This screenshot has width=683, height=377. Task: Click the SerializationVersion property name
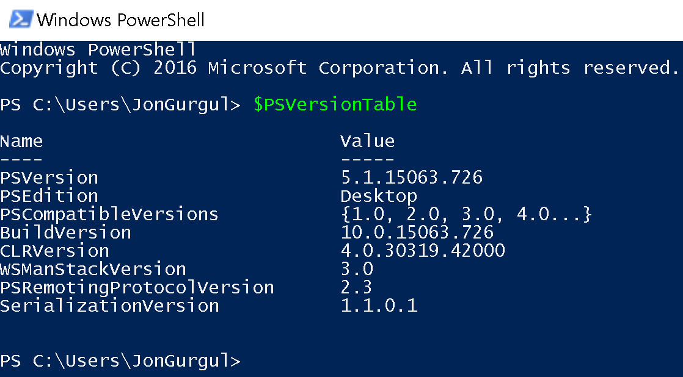pyautogui.click(x=109, y=305)
